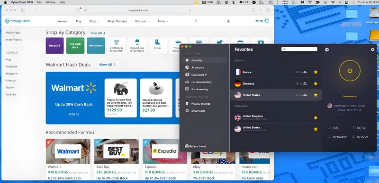The height and width of the screenshot is (183, 379).
Task: Open Expedia recommended store card
Action: coord(165,159)
